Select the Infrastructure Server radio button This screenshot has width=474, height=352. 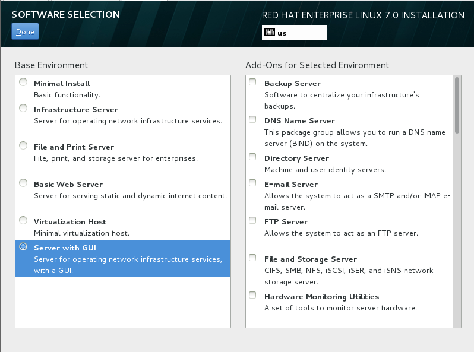click(23, 108)
